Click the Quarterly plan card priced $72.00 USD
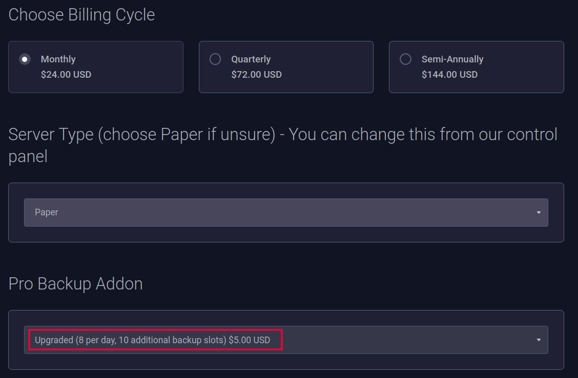The height and width of the screenshot is (378, 578). (x=286, y=67)
